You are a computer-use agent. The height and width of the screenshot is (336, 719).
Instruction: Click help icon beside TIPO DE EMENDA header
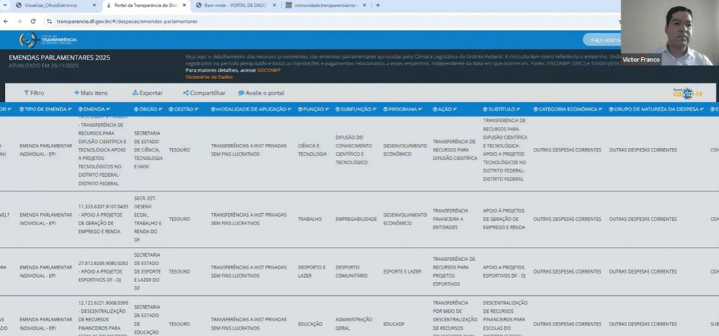tap(22, 109)
